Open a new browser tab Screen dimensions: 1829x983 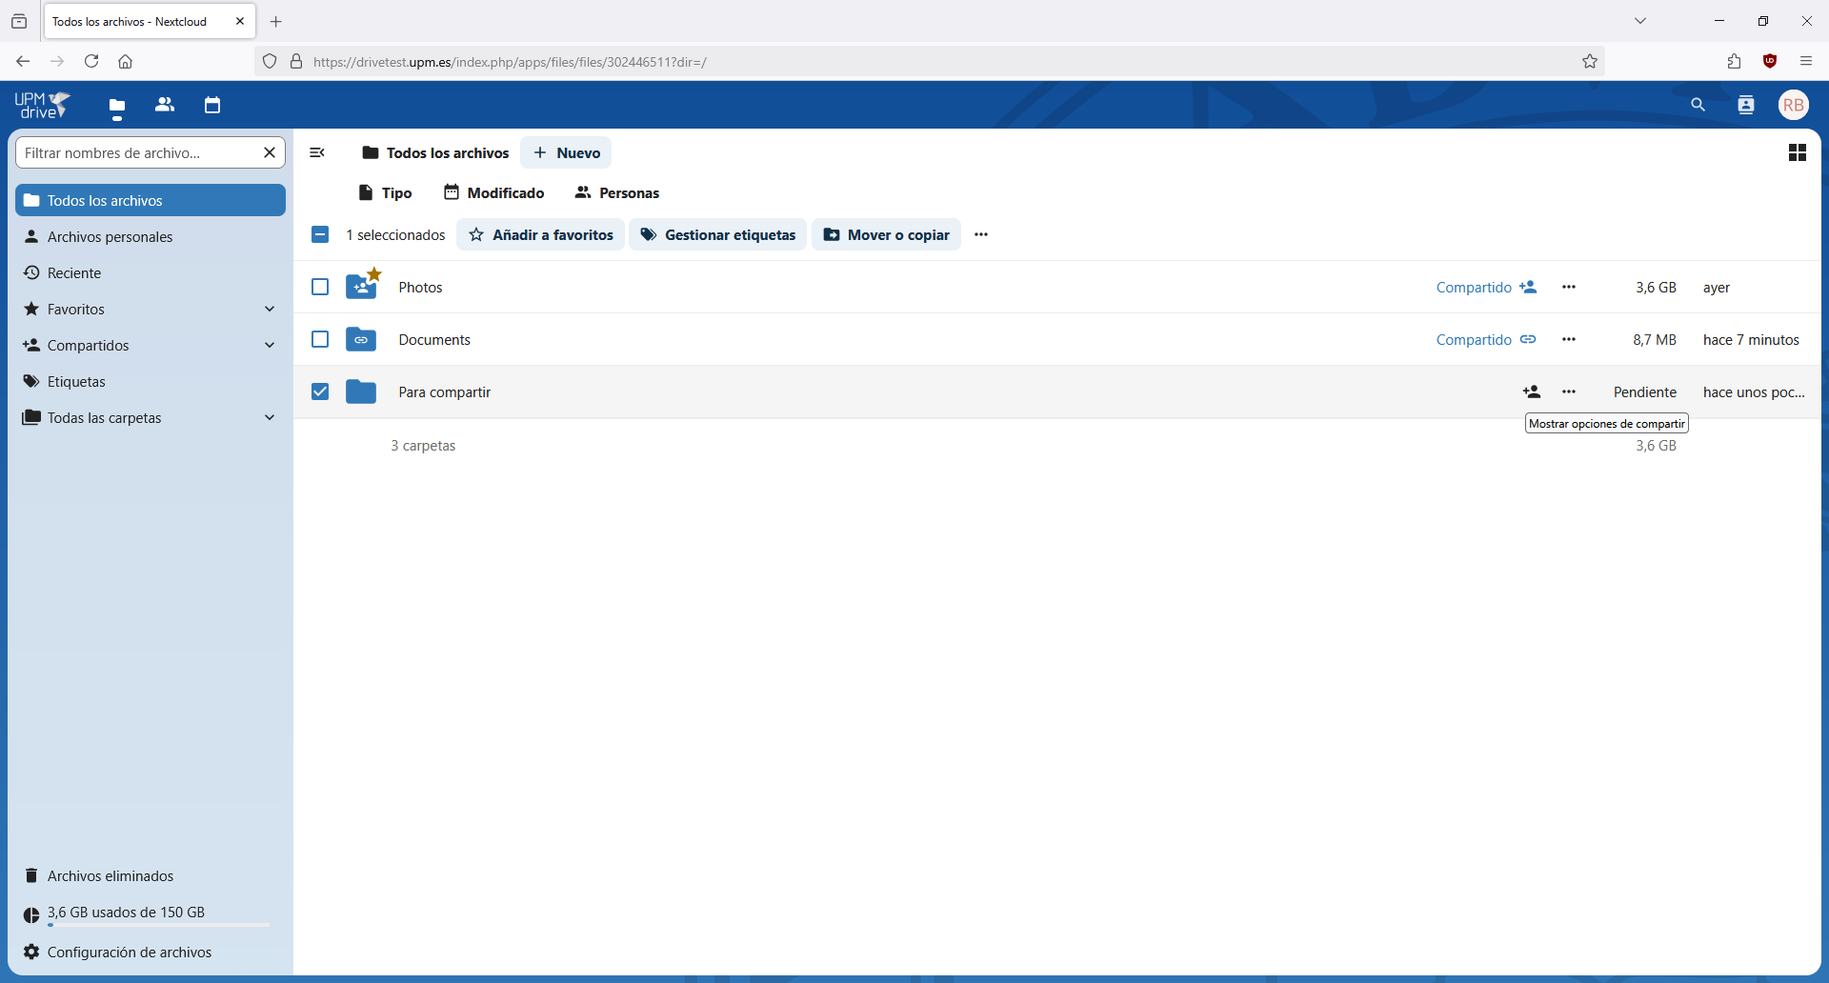(x=276, y=21)
